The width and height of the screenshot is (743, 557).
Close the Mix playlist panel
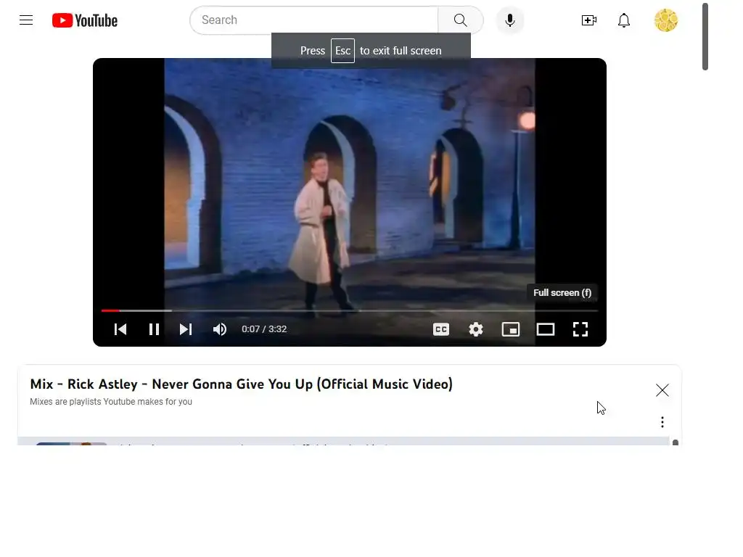662,389
